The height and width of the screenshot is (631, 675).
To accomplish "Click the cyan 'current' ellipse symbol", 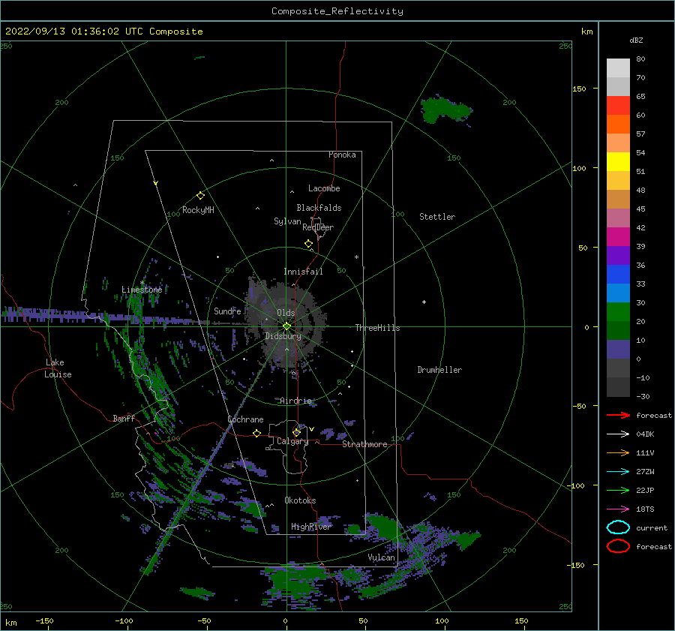I will click(x=618, y=527).
